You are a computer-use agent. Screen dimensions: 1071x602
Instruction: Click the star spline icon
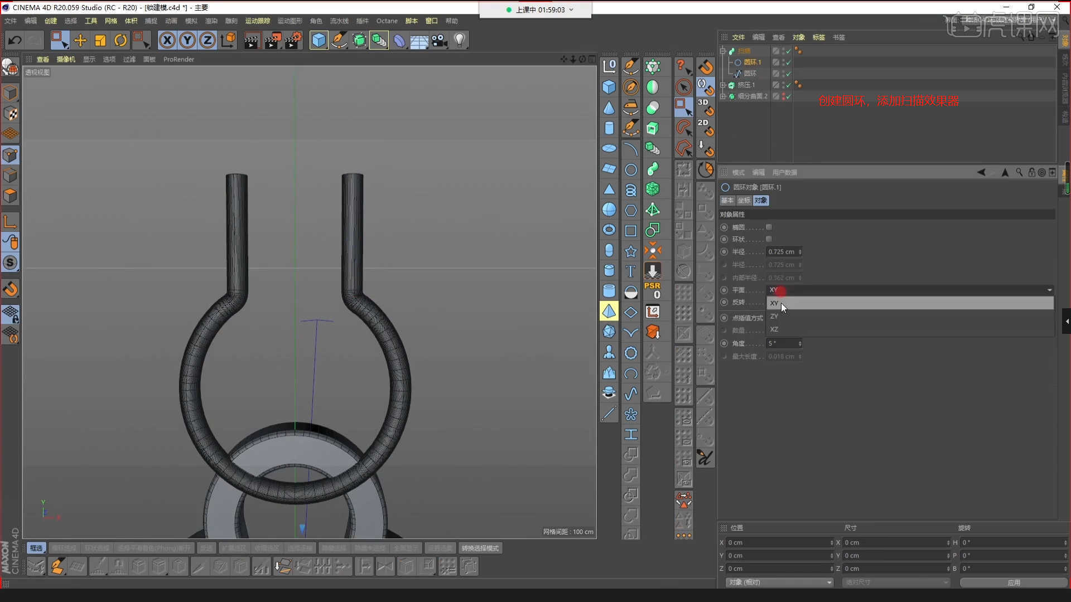pyautogui.click(x=631, y=251)
